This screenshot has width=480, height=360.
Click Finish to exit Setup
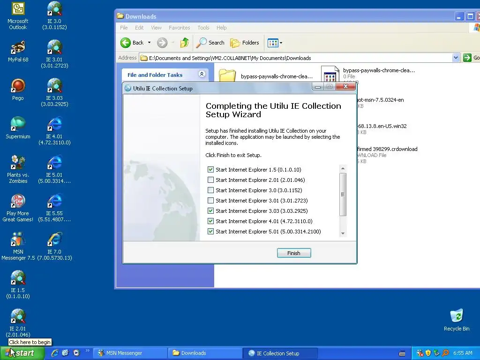click(294, 253)
